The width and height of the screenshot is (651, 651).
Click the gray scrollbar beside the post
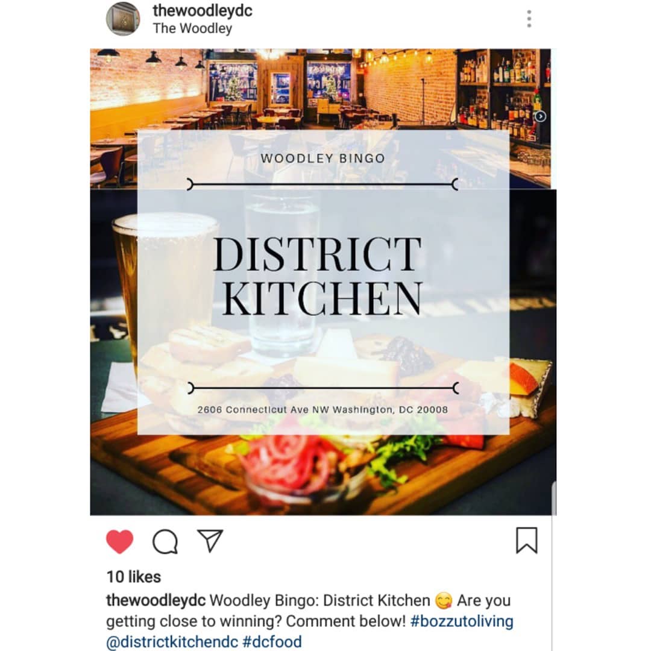coord(554,499)
